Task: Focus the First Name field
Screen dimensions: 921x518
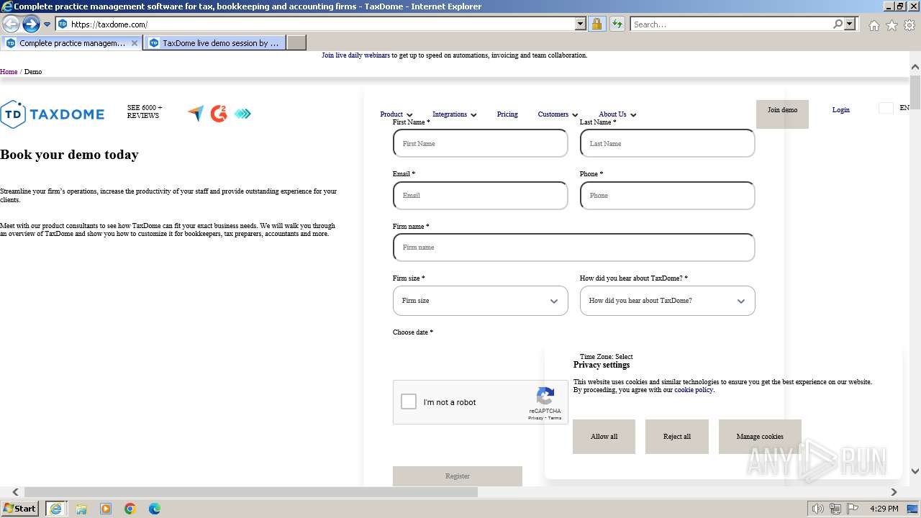Action: 480,143
